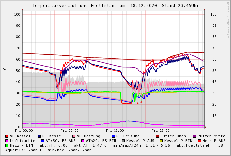Click the blue RL Heizung legend swatch

tap(114, 136)
